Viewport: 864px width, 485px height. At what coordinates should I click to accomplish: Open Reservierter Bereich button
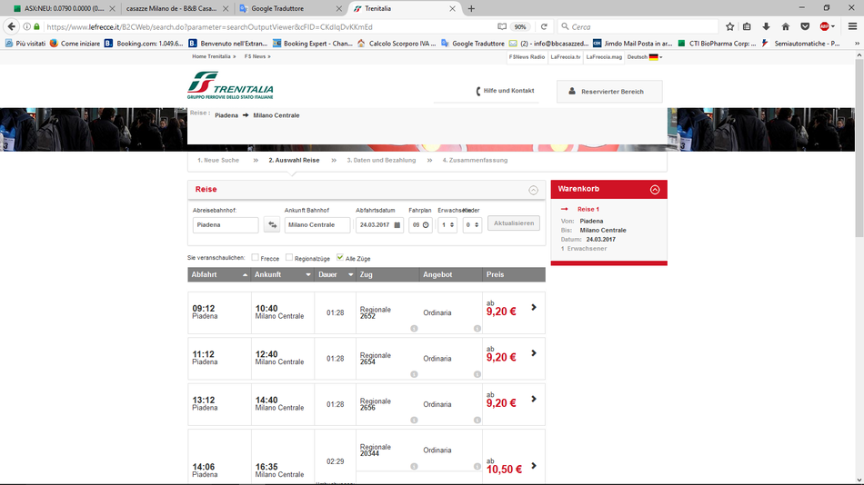(609, 92)
